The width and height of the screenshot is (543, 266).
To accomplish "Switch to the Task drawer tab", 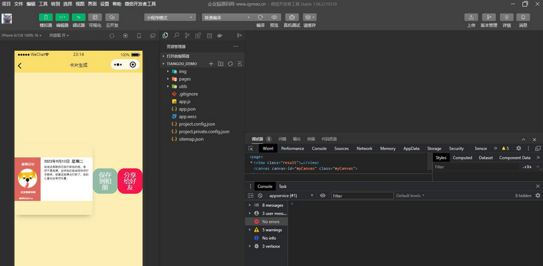I will (x=282, y=186).
